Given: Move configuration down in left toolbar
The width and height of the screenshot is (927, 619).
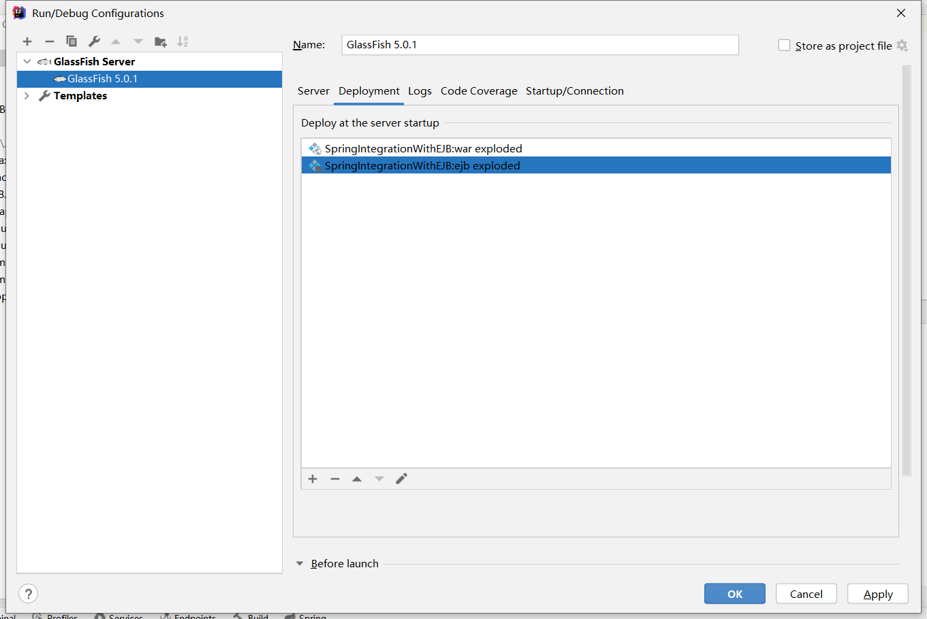Looking at the screenshot, I should 138,41.
